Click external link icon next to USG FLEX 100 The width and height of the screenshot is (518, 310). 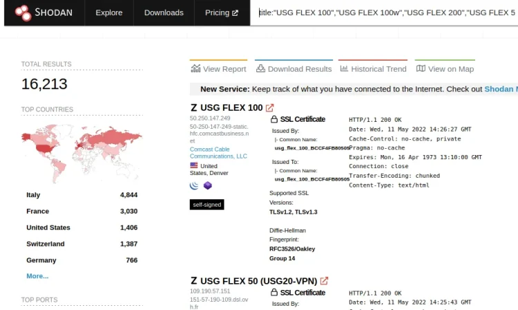[269, 107]
